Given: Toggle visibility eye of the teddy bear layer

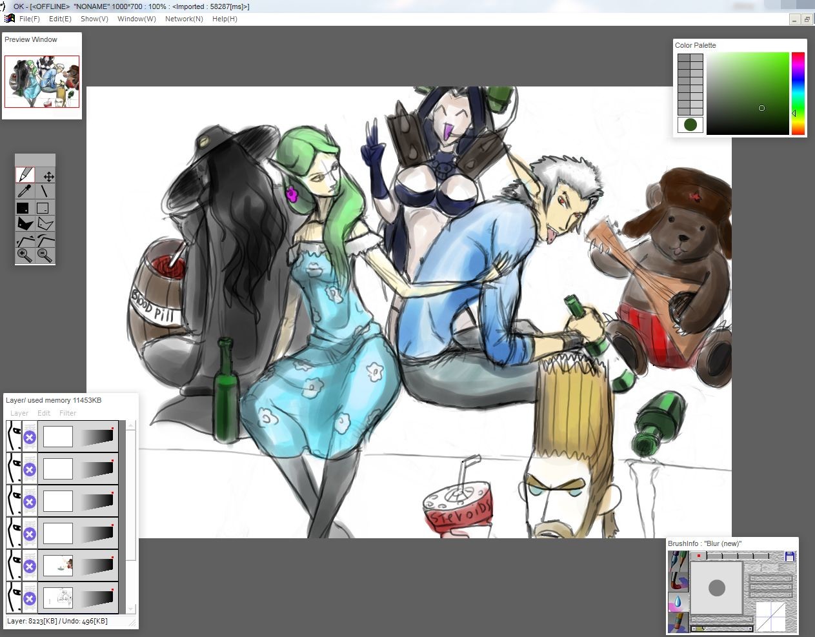Looking at the screenshot, I should point(14,565).
